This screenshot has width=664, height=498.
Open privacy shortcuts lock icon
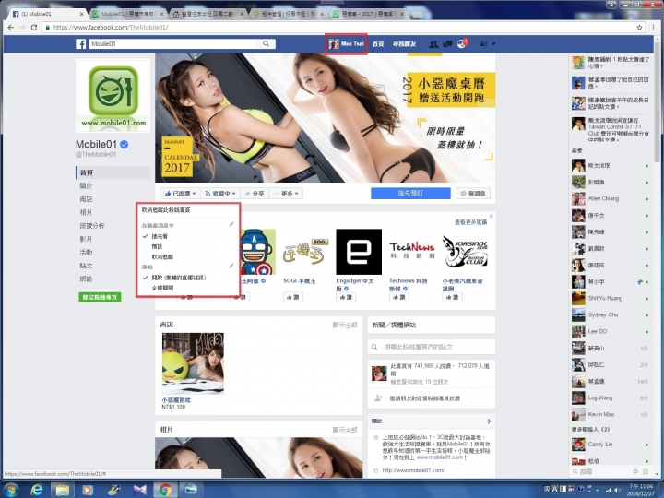[483, 43]
